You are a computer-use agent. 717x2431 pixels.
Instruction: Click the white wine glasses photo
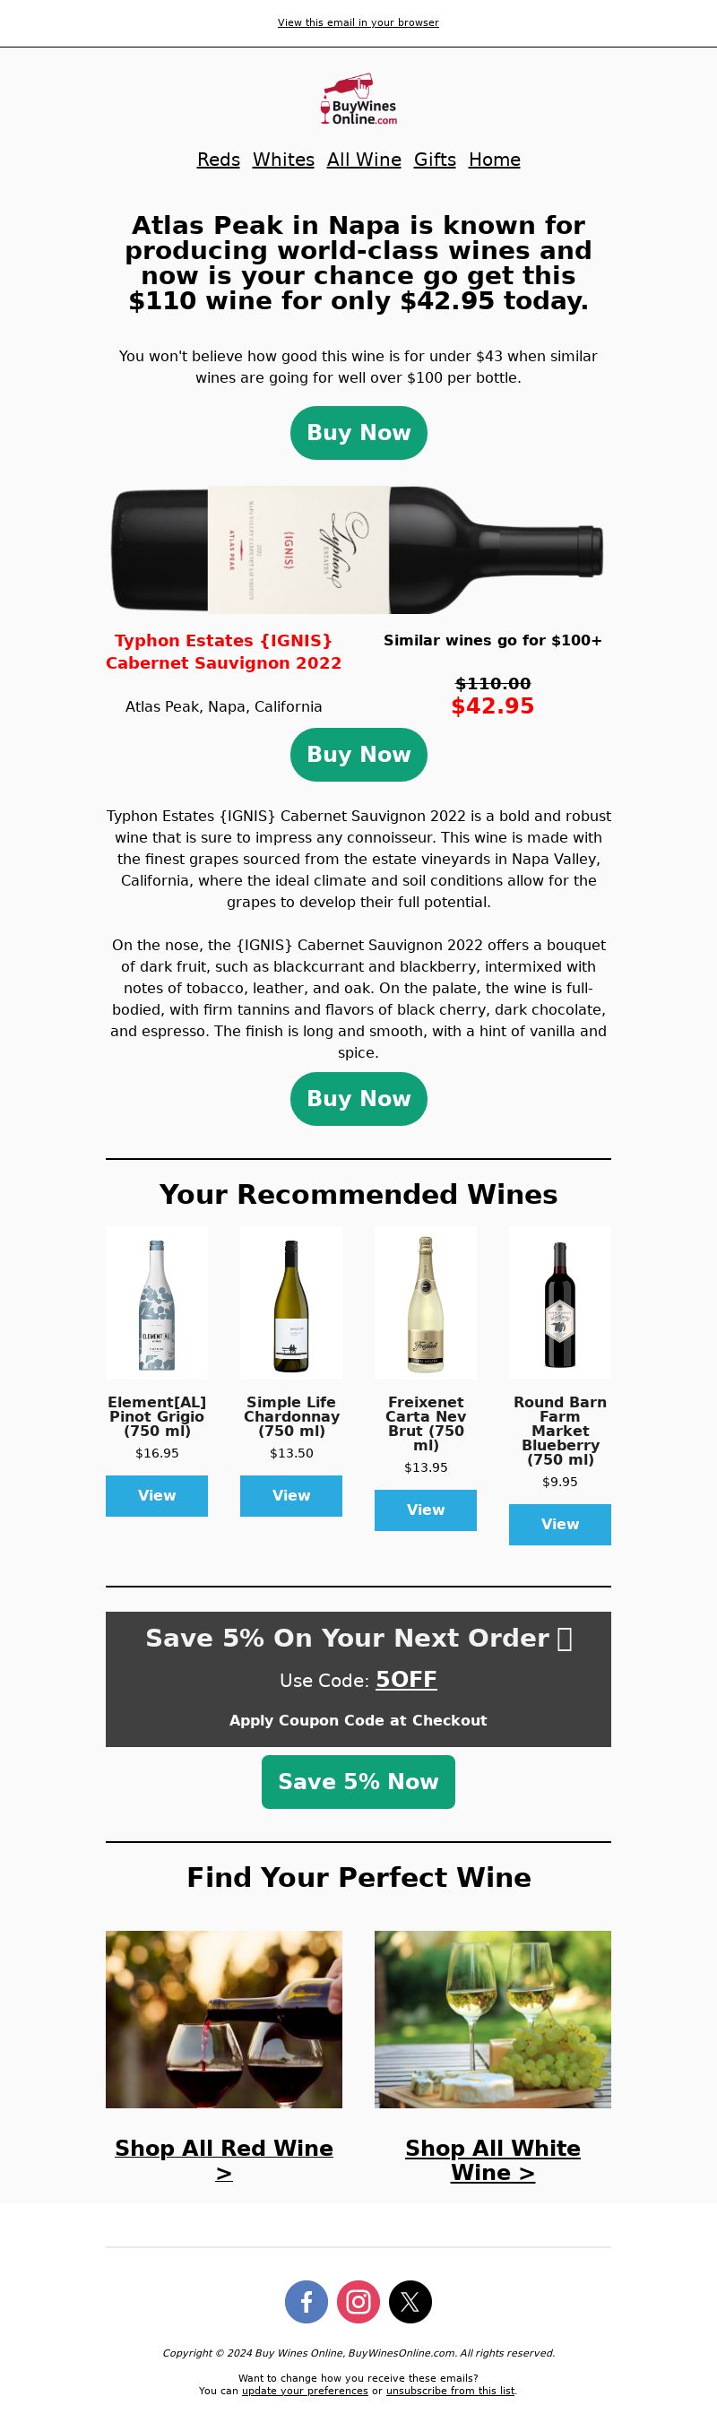pyautogui.click(x=492, y=2020)
